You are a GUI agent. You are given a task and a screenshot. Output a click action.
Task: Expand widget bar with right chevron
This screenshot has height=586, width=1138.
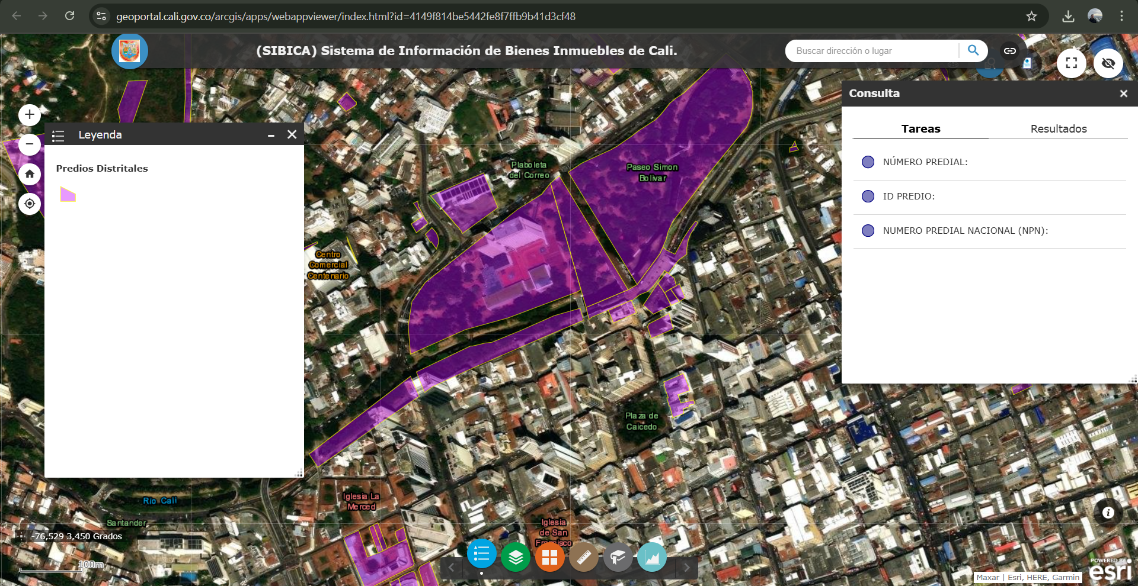coord(686,568)
